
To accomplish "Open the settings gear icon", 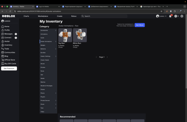I will [x=182, y=16].
